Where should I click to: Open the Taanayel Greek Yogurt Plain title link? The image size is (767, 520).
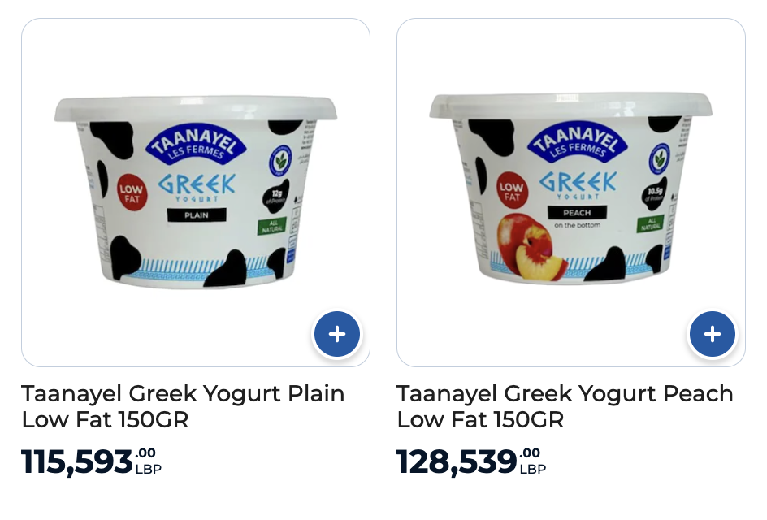click(183, 406)
